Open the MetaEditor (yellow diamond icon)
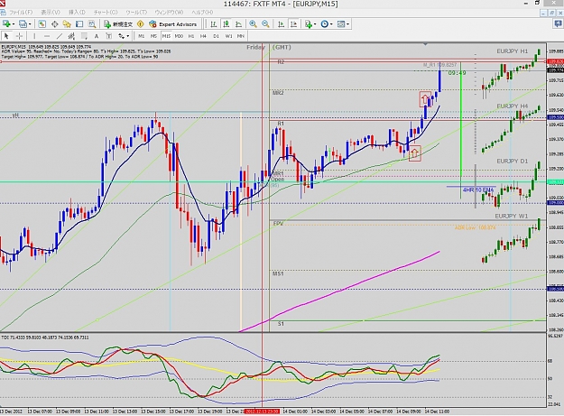 point(141,24)
